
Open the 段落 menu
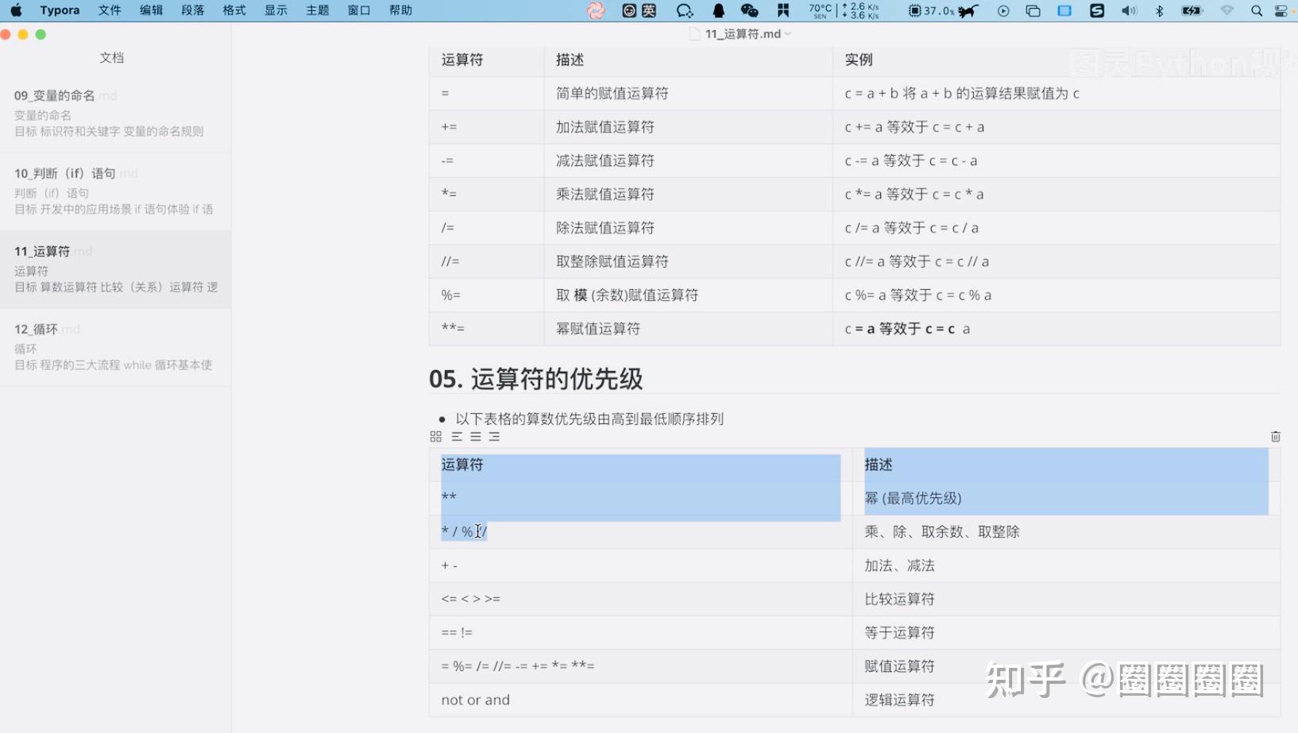point(191,10)
